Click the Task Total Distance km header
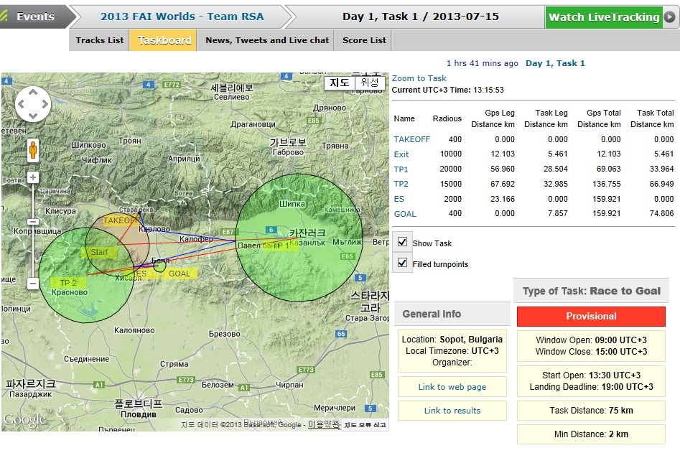The width and height of the screenshot is (680, 453). [652, 118]
